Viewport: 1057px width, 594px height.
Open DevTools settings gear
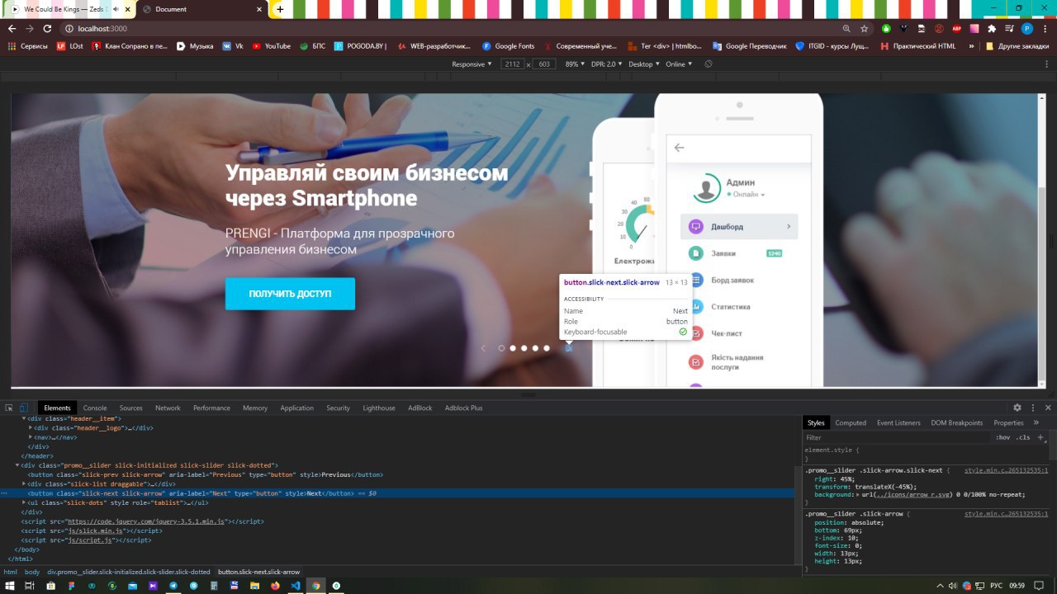click(1017, 408)
